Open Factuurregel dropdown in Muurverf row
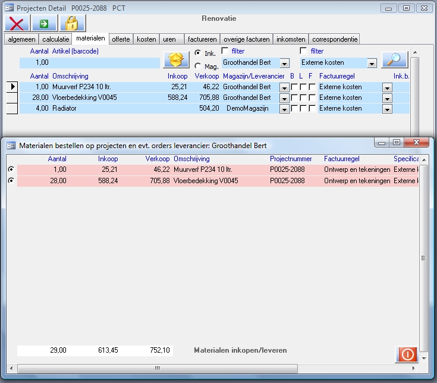Viewport: 437px width, 383px height. pos(387,88)
